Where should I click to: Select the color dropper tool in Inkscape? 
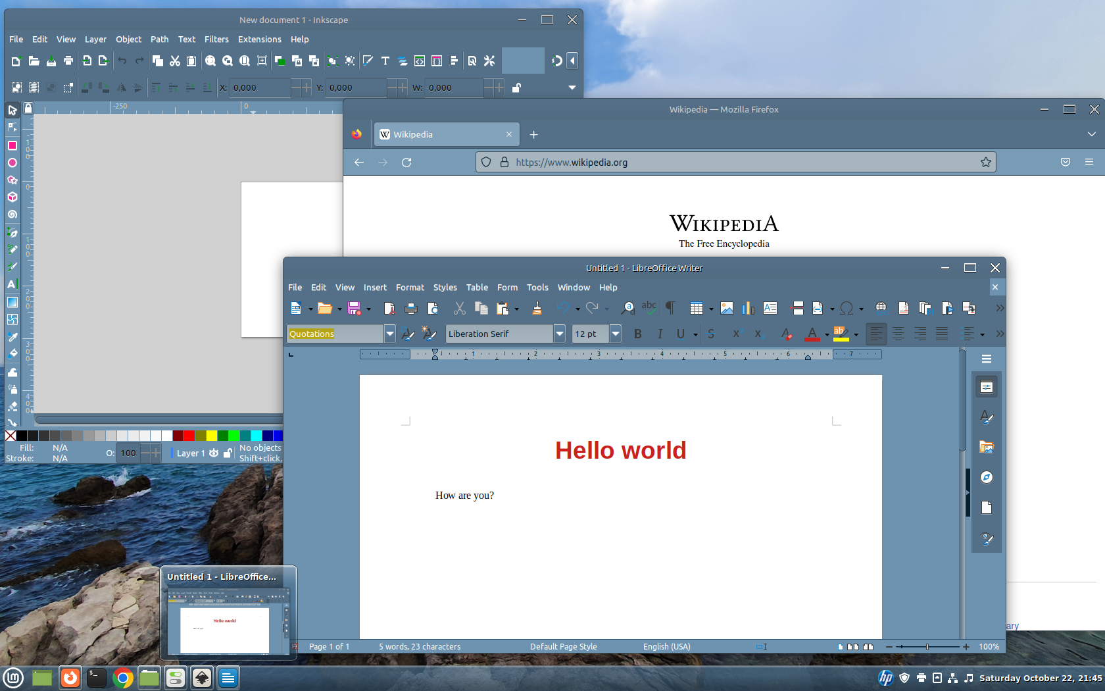point(12,337)
